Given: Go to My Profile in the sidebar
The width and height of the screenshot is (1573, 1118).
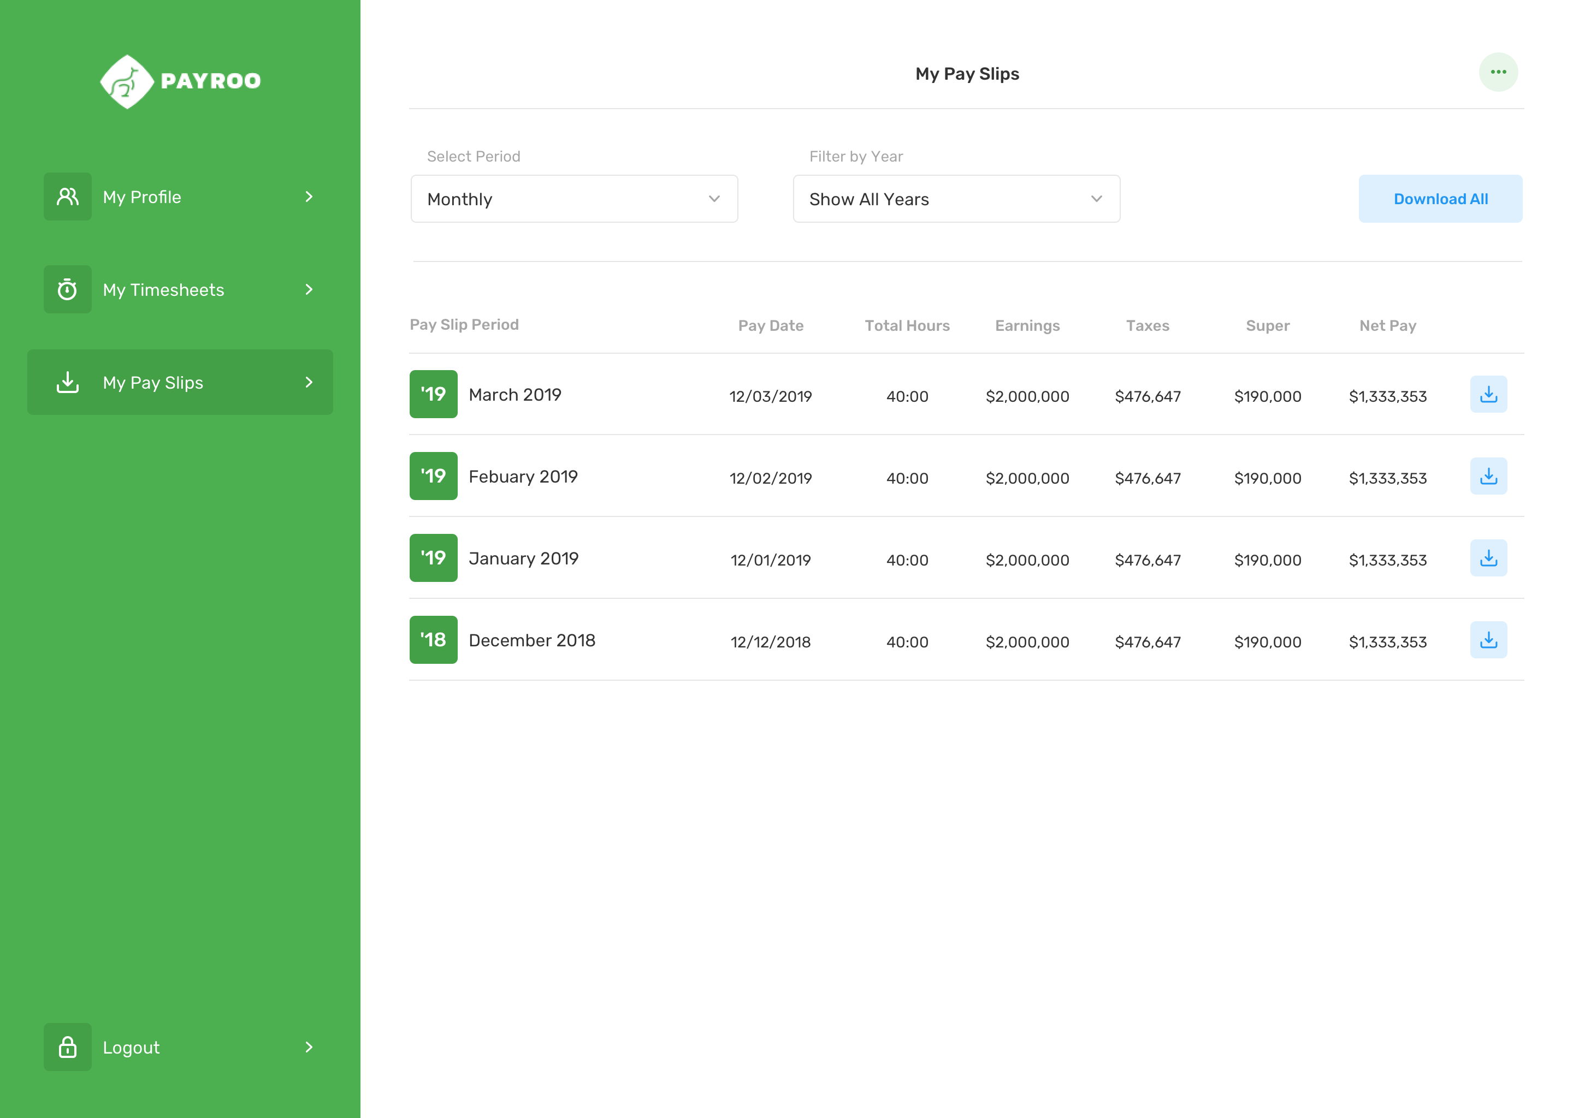Looking at the screenshot, I should [x=180, y=197].
